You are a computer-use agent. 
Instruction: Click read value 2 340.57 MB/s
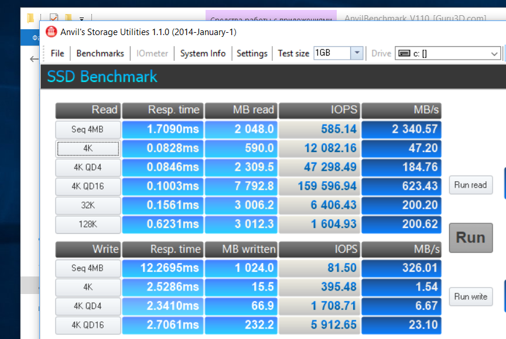[401, 129]
